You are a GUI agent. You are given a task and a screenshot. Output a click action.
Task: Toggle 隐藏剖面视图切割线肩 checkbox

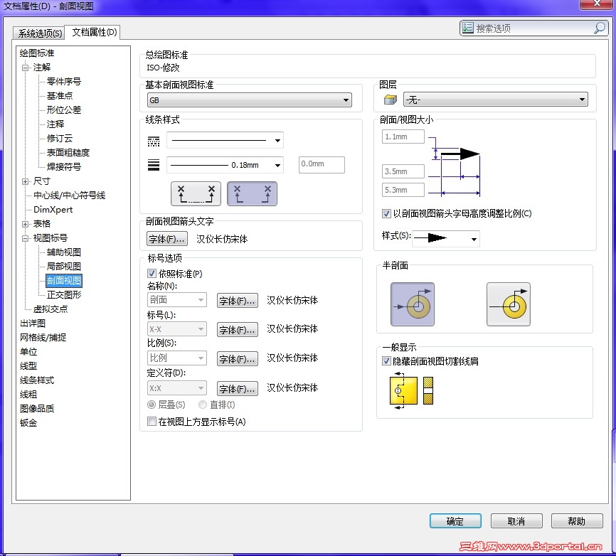tap(386, 361)
